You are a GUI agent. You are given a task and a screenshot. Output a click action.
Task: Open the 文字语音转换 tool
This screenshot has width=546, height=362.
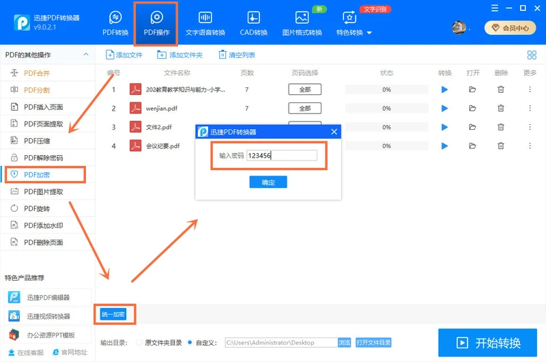tap(205, 23)
